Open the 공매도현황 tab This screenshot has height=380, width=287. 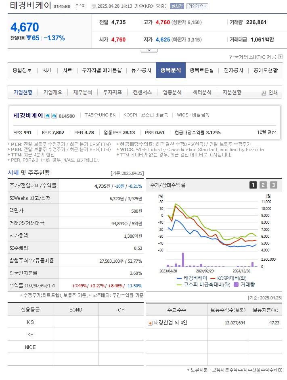pyautogui.click(x=265, y=70)
